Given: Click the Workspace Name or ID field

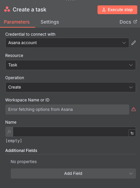Looking at the screenshot, I should click(x=67, y=109).
